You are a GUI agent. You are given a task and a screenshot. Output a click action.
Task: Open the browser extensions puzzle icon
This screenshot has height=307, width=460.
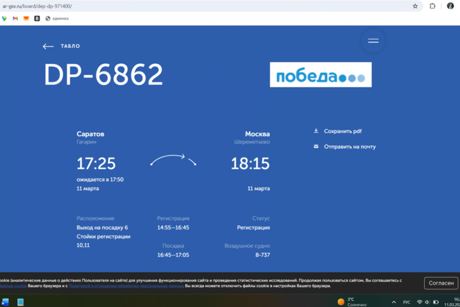click(x=433, y=6)
